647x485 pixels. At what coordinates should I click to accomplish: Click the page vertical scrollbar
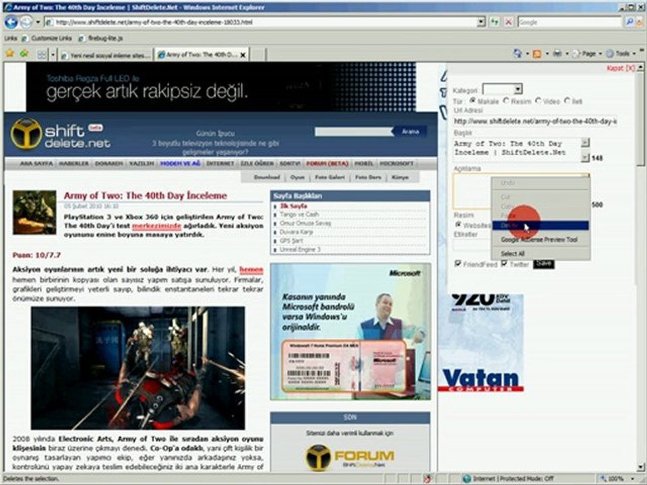pyautogui.click(x=641, y=268)
